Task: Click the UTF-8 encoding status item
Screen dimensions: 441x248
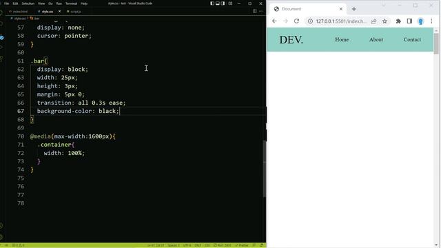Action: click(x=187, y=245)
